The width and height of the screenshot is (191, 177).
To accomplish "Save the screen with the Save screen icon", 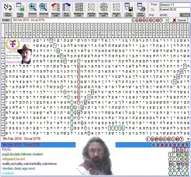I will coord(129,10).
